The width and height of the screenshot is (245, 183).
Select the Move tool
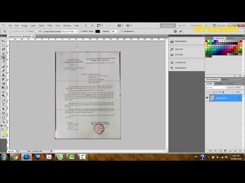point(3,41)
